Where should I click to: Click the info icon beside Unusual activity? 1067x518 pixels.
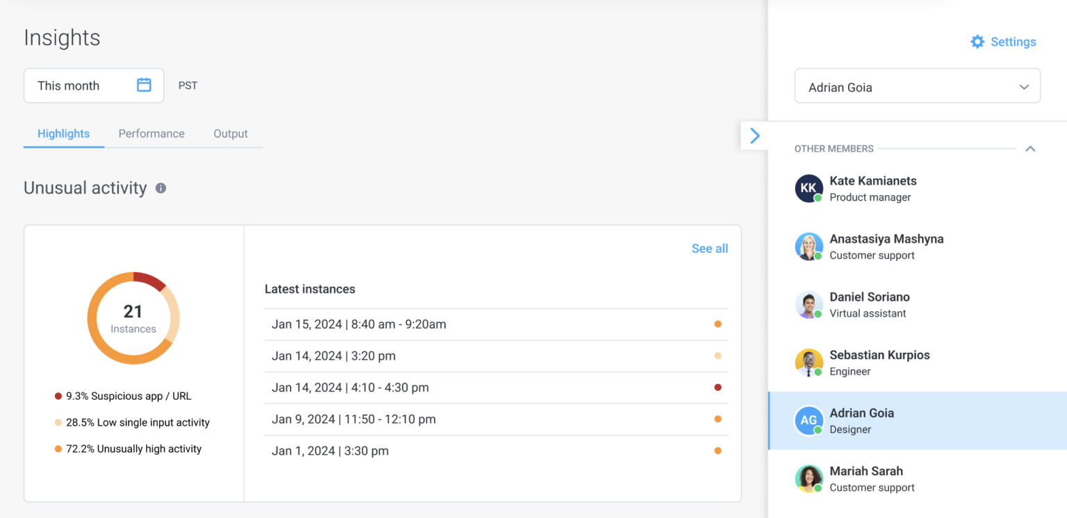click(160, 187)
